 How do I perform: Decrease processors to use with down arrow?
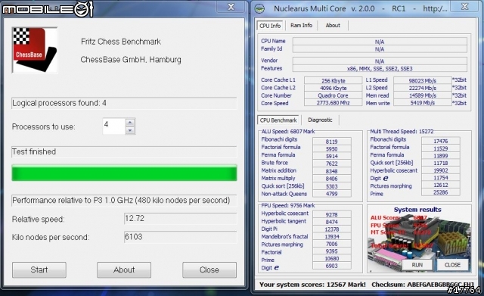130,130
